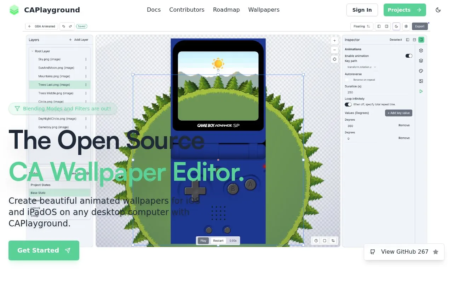Click the redo arrow in the editor toolbar

(70, 26)
